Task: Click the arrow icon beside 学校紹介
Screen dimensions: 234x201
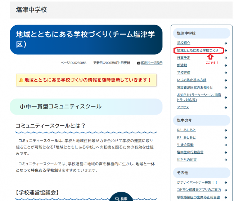Action: click(226, 43)
